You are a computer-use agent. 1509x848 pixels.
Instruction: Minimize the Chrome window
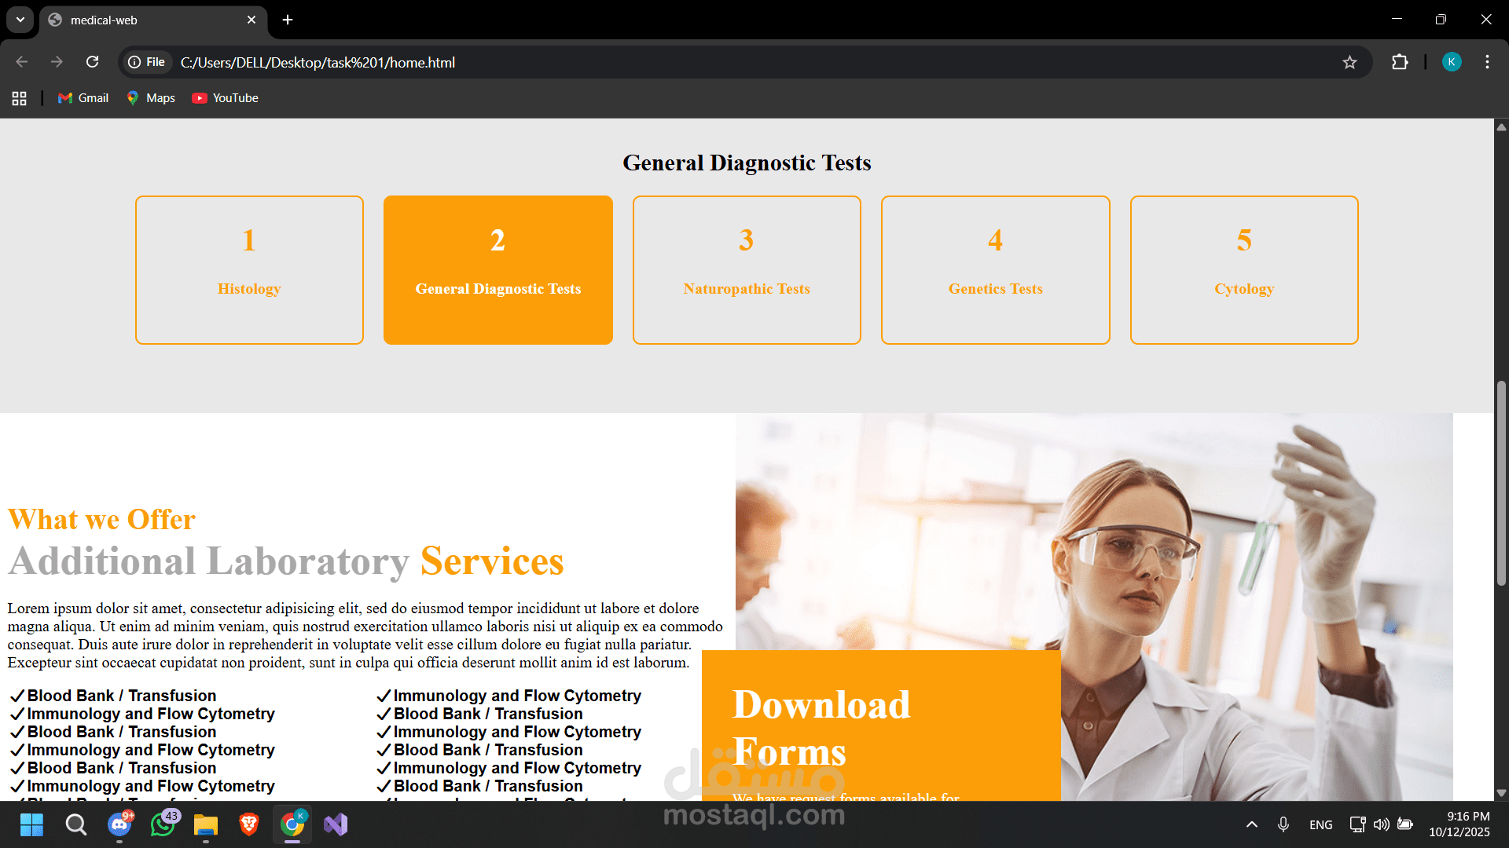click(1397, 20)
